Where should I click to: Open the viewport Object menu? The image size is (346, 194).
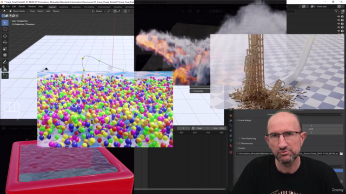pos(56,11)
